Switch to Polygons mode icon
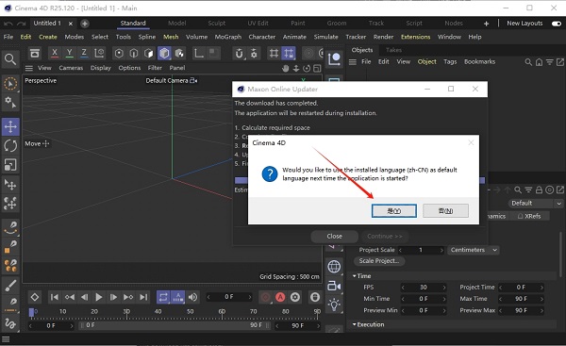This screenshot has height=346, width=566. coord(149,54)
